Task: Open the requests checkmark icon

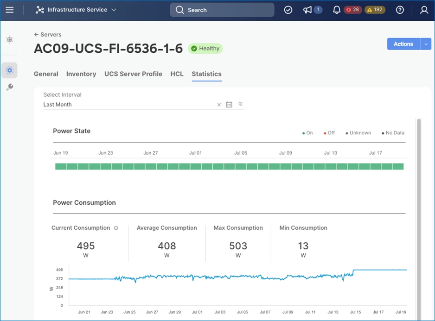Action: (x=288, y=10)
